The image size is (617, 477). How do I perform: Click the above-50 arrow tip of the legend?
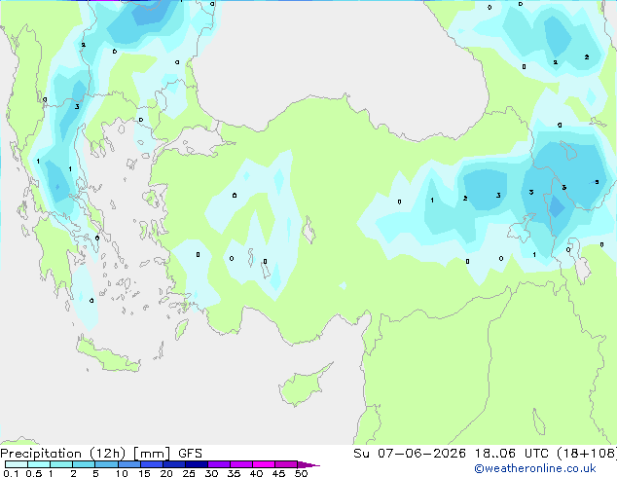coord(308,465)
